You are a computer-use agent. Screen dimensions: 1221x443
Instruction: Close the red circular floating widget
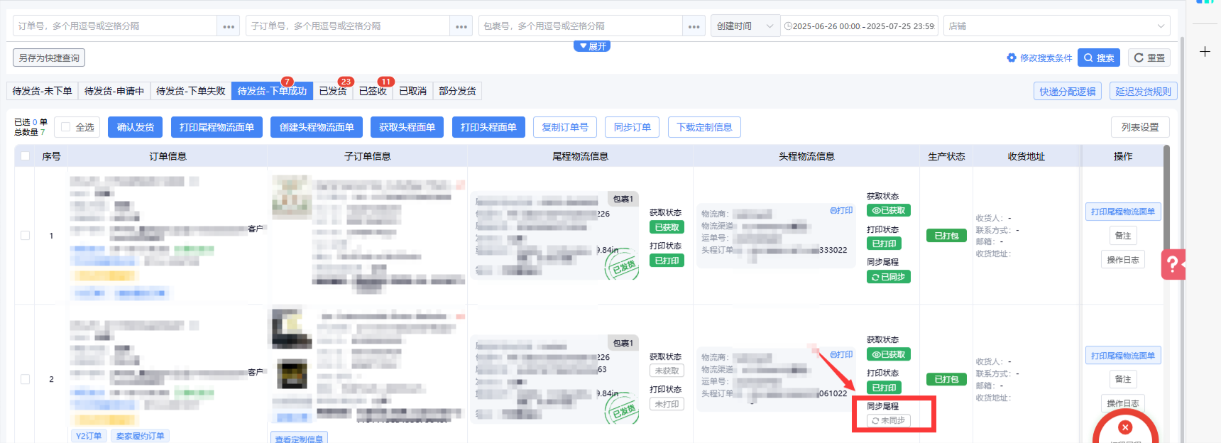tap(1125, 427)
